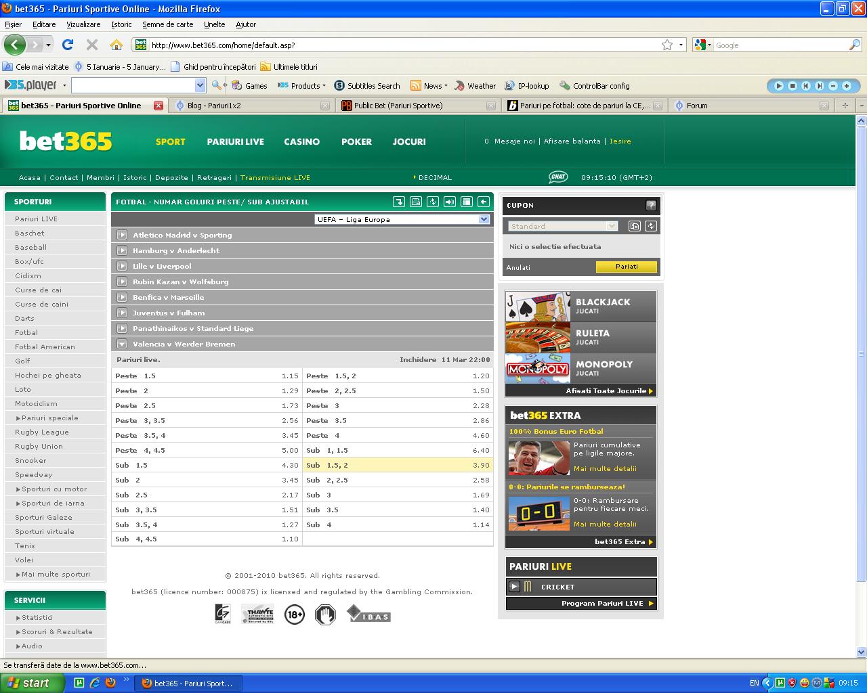Expand the Atletico Madrid v Sporting match
This screenshot has height=693, width=867.
(122, 235)
